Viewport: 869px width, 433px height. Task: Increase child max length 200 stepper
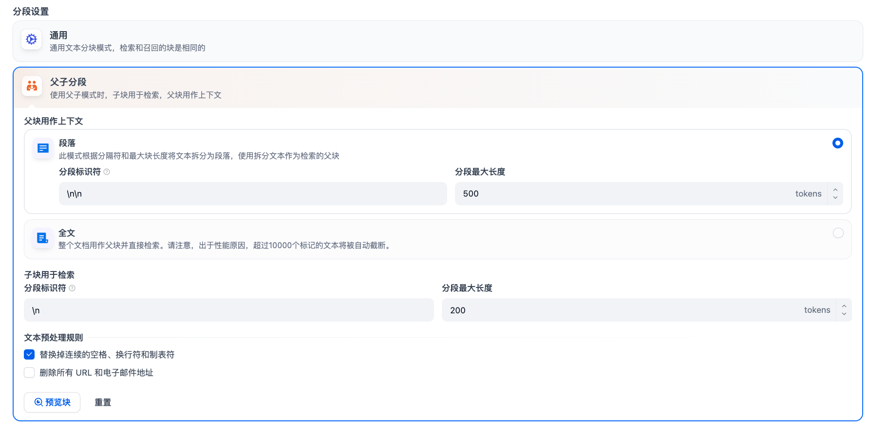click(x=844, y=306)
